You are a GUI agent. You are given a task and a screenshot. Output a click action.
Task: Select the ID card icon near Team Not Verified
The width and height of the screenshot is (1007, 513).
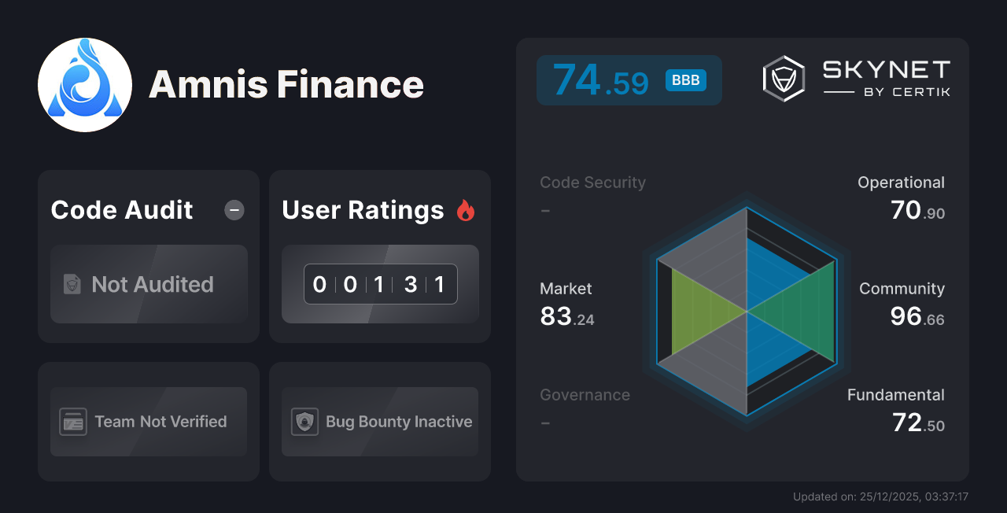(x=74, y=422)
